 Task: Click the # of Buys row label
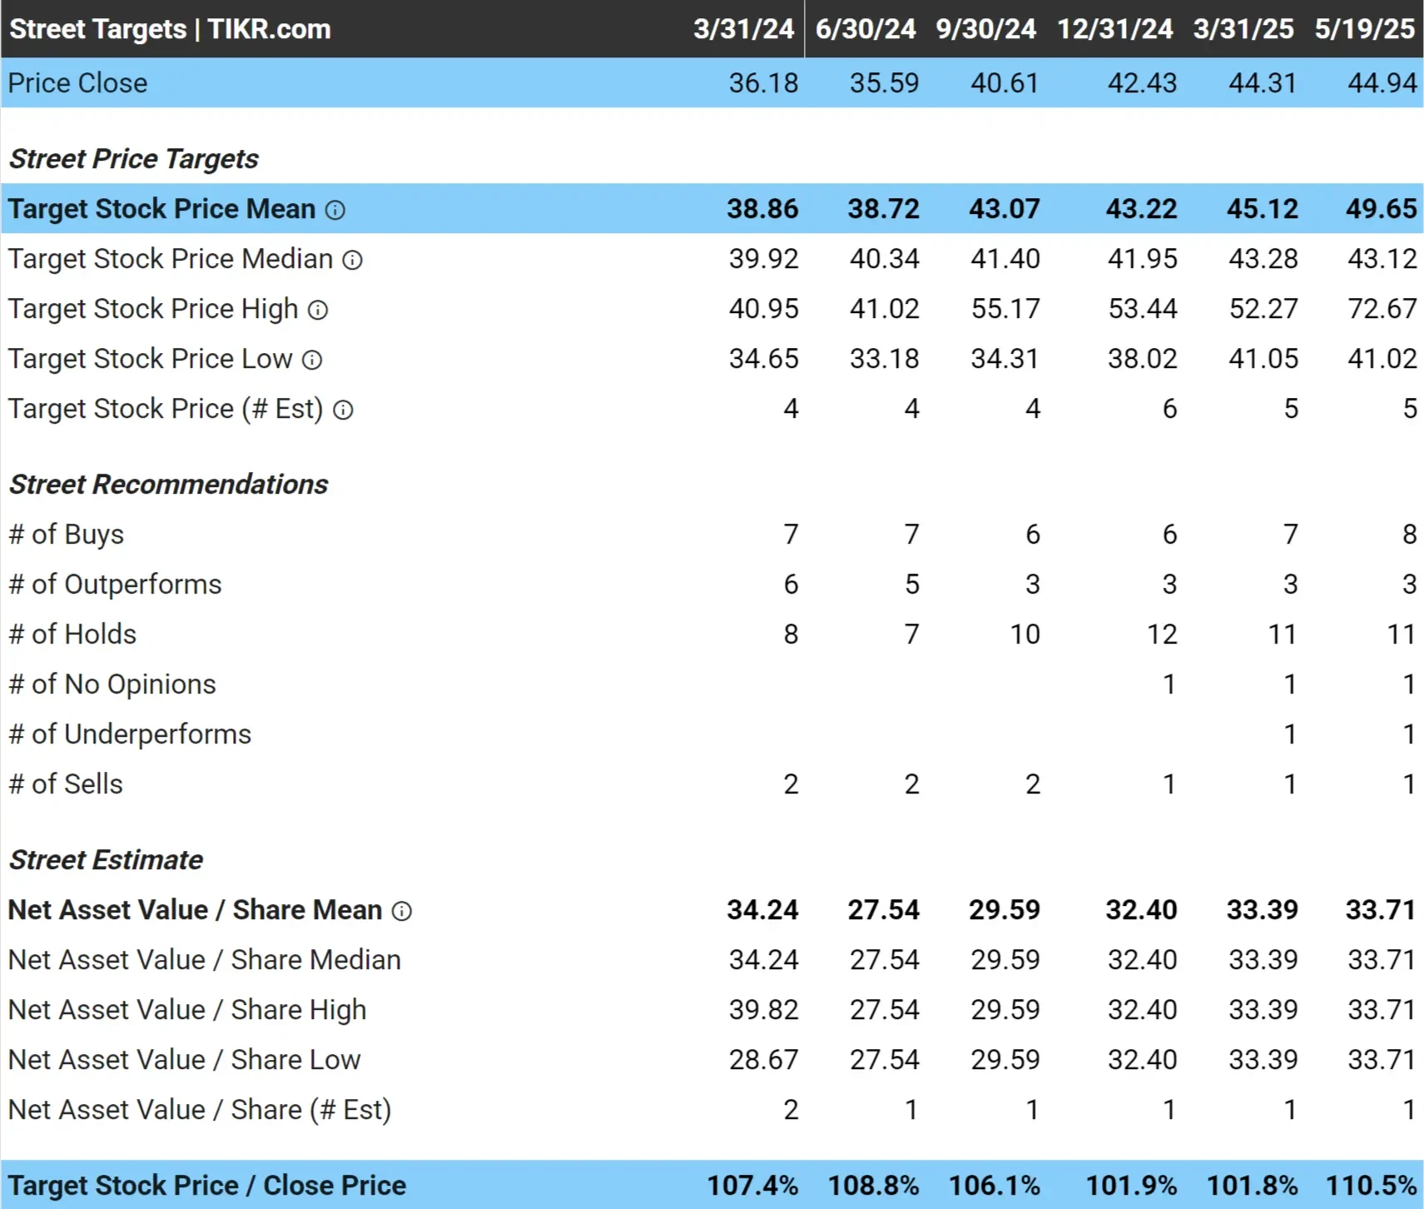tap(66, 535)
